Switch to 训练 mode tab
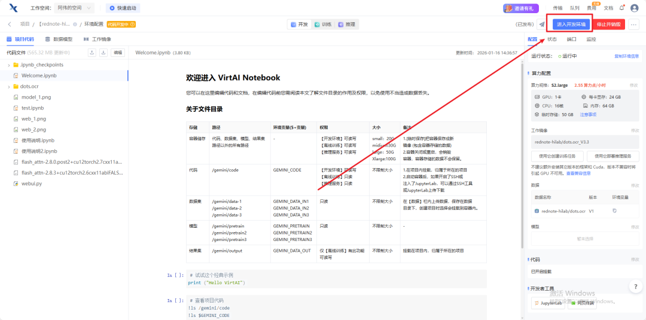646x320 pixels. tap(323, 25)
